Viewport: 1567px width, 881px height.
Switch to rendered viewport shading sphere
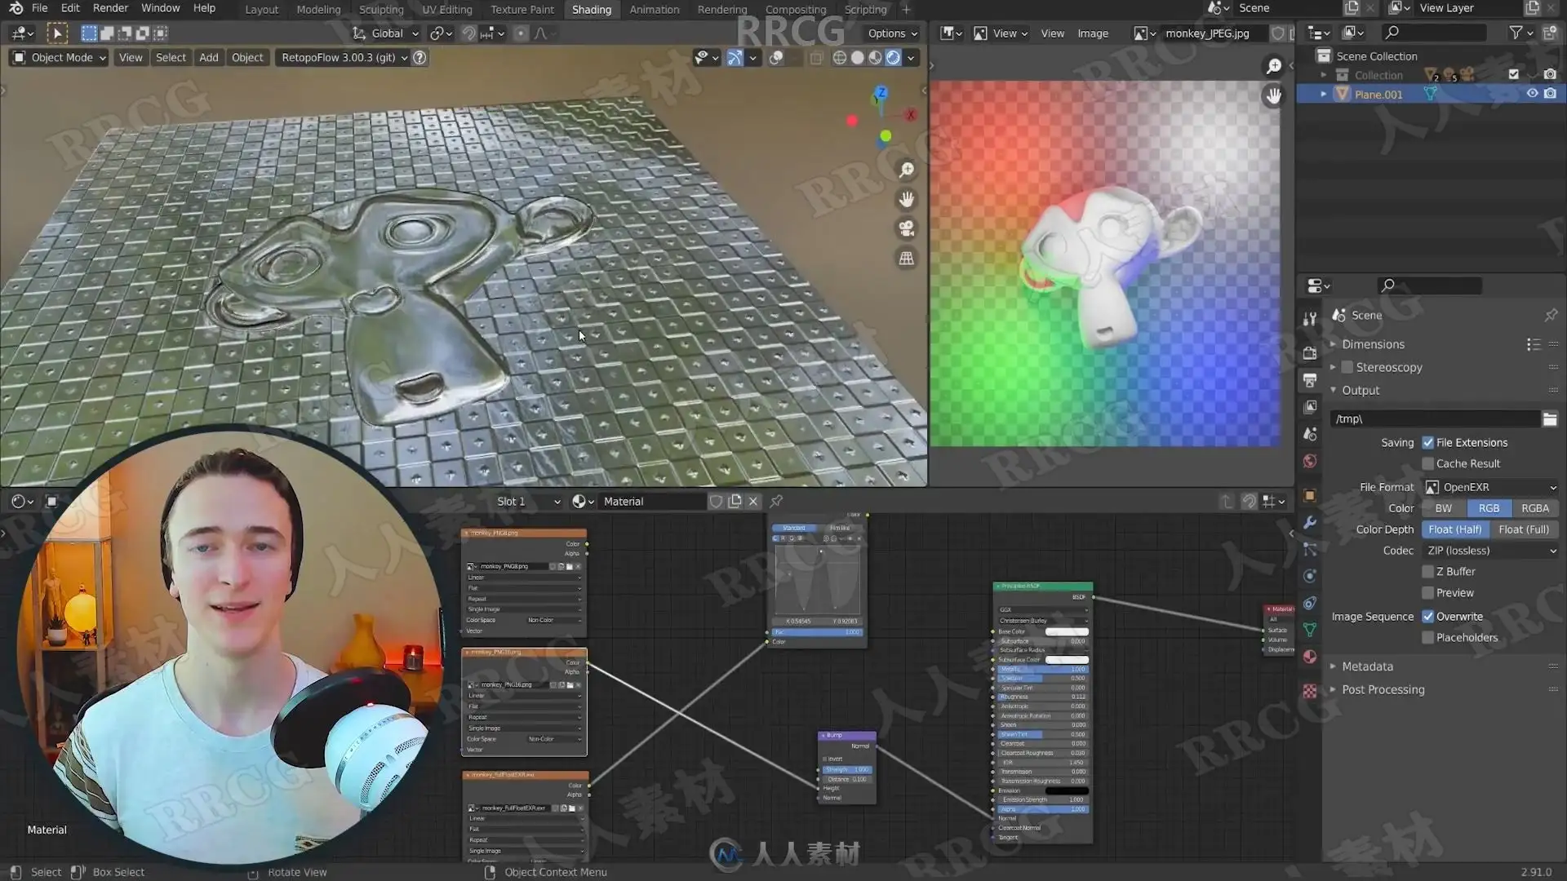894,57
